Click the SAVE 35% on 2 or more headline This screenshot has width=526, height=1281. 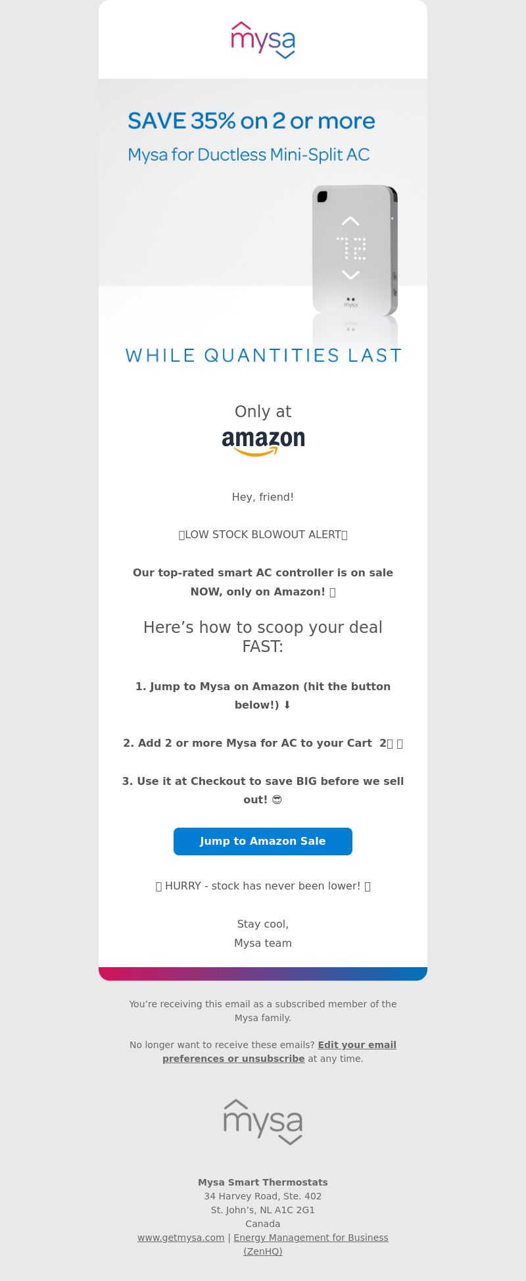pyautogui.click(x=251, y=121)
